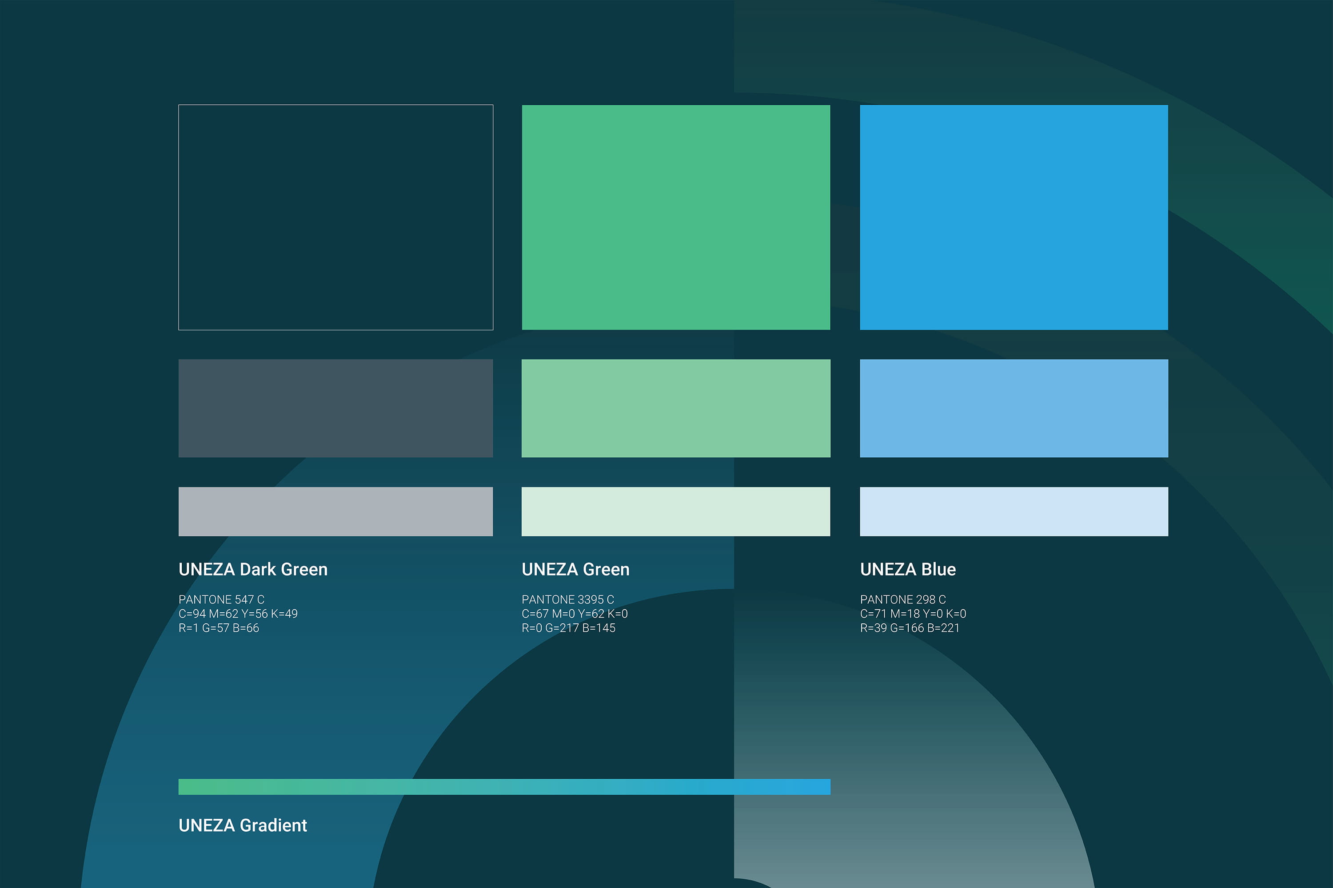This screenshot has width=1333, height=888.
Task: Pick the medium light green tint swatch
Action: click(x=675, y=408)
